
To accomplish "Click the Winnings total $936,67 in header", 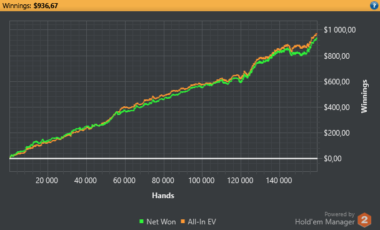I will [46, 6].
